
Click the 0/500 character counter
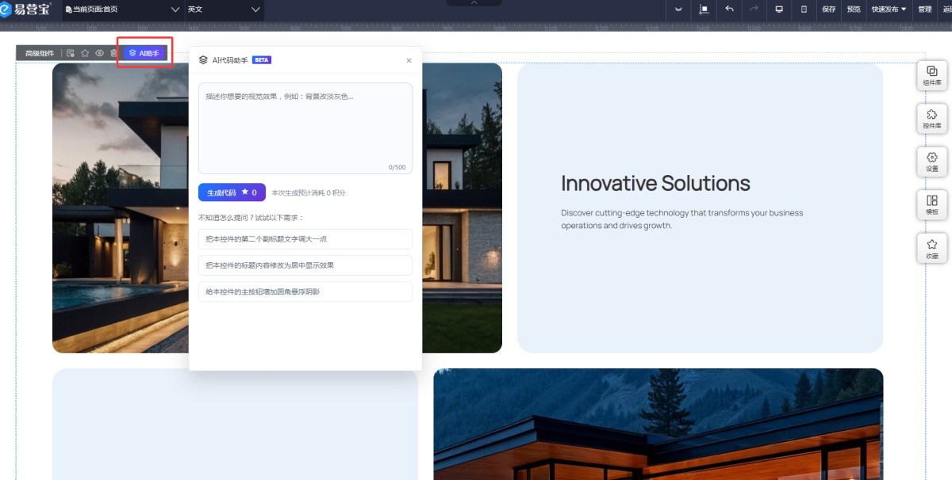click(x=397, y=167)
